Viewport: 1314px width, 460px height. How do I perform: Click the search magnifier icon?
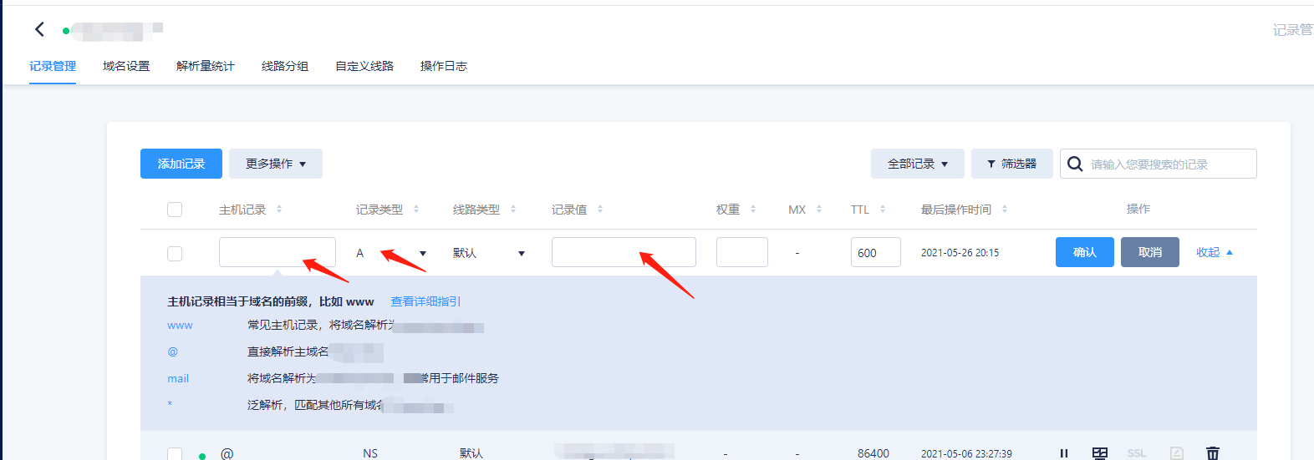pos(1075,164)
